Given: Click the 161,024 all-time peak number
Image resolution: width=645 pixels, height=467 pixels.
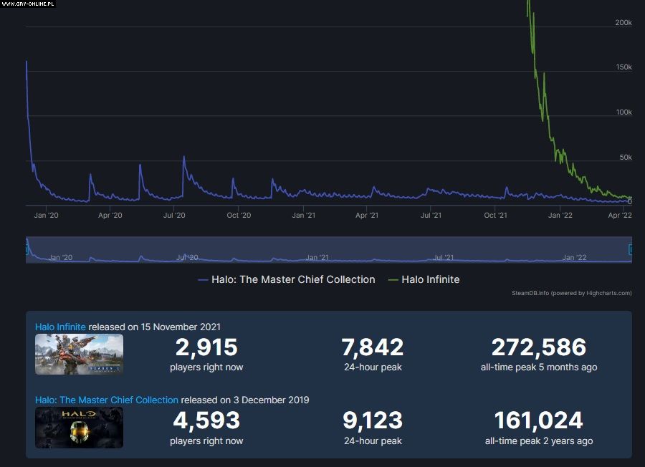Looking at the screenshot, I should pos(538,421).
